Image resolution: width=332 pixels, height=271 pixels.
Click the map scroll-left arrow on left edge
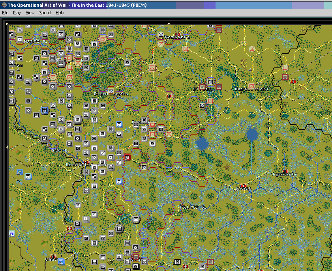coord(7,147)
